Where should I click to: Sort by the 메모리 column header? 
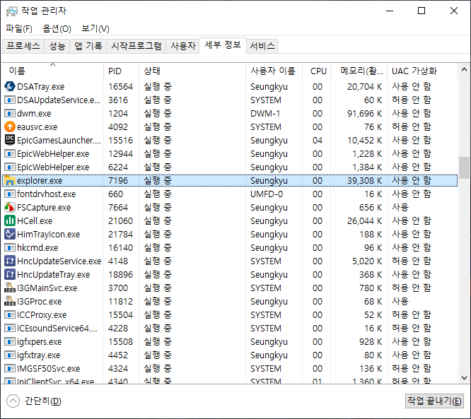359,71
